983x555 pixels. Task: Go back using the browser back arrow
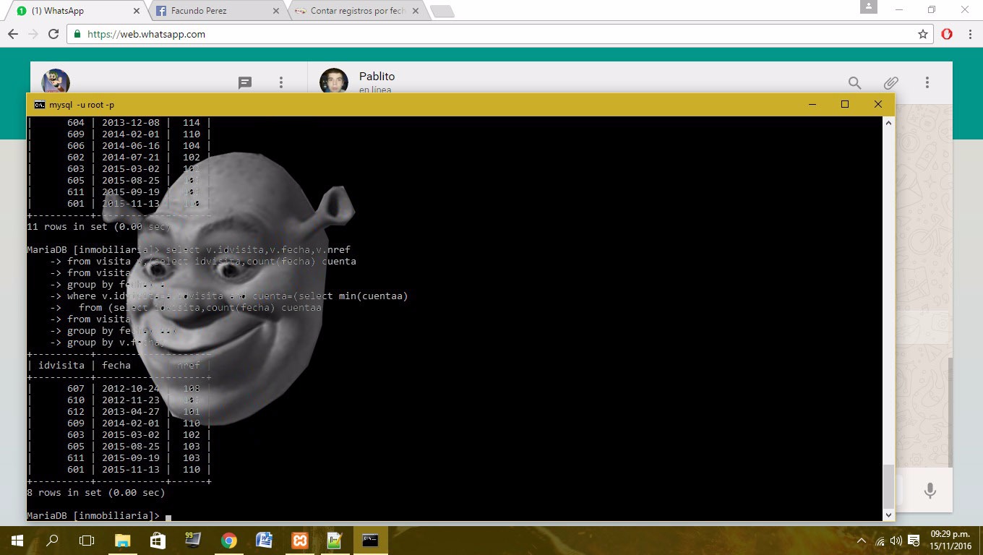[12, 34]
